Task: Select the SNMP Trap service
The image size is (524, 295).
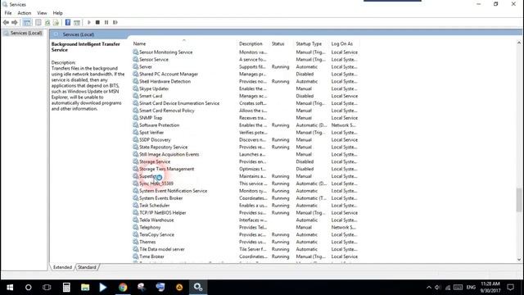Action: point(246,118)
